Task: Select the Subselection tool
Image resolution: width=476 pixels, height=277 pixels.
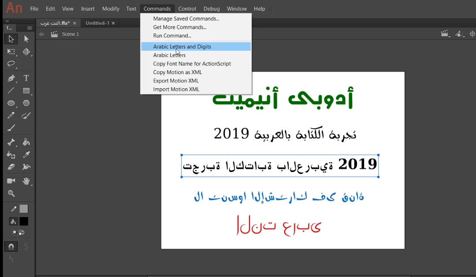Action: pos(26,39)
